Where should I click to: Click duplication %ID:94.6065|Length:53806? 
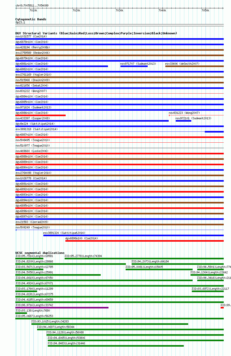66,338
